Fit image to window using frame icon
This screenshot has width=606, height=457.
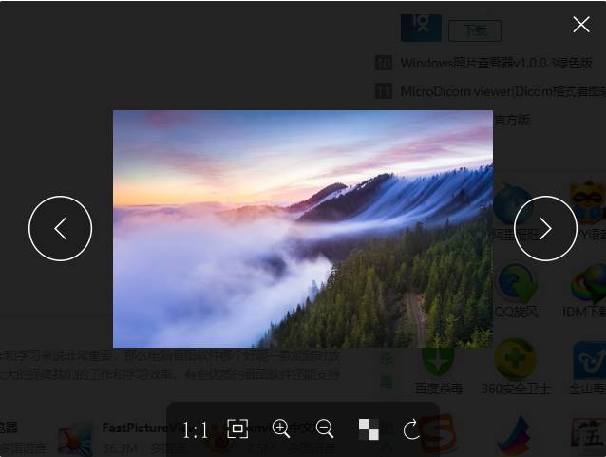point(237,428)
